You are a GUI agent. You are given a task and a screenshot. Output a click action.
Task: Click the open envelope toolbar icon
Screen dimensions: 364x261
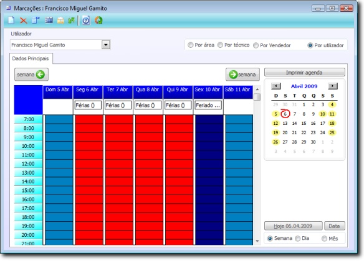coord(60,21)
